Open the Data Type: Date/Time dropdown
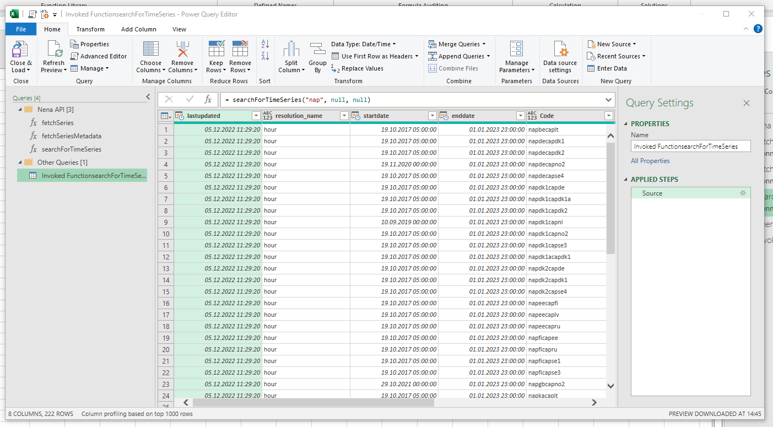This screenshot has height=427, width=773. [x=364, y=44]
